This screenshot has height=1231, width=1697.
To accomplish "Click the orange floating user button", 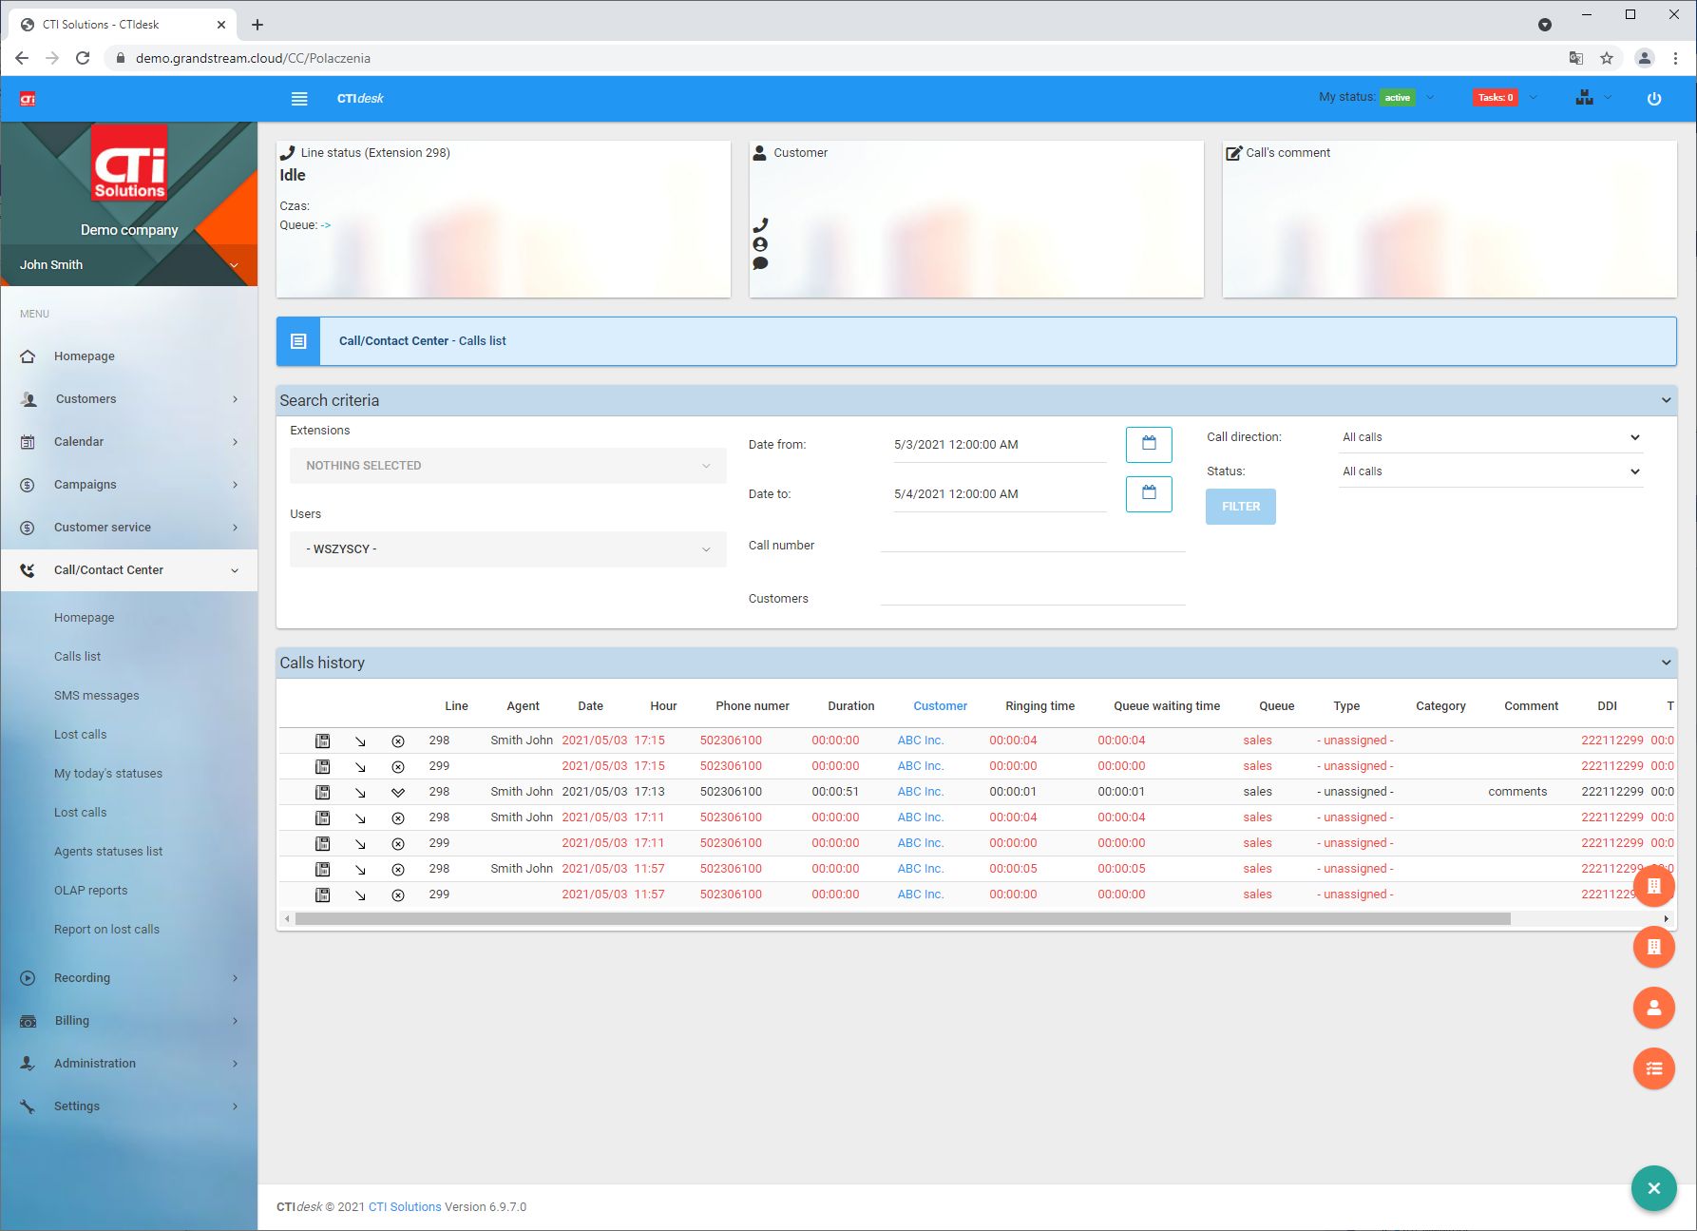I will click(x=1653, y=1008).
